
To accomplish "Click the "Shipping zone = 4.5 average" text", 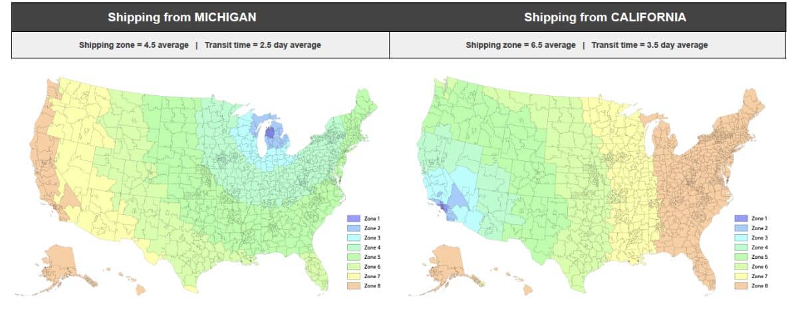I will [x=134, y=45].
